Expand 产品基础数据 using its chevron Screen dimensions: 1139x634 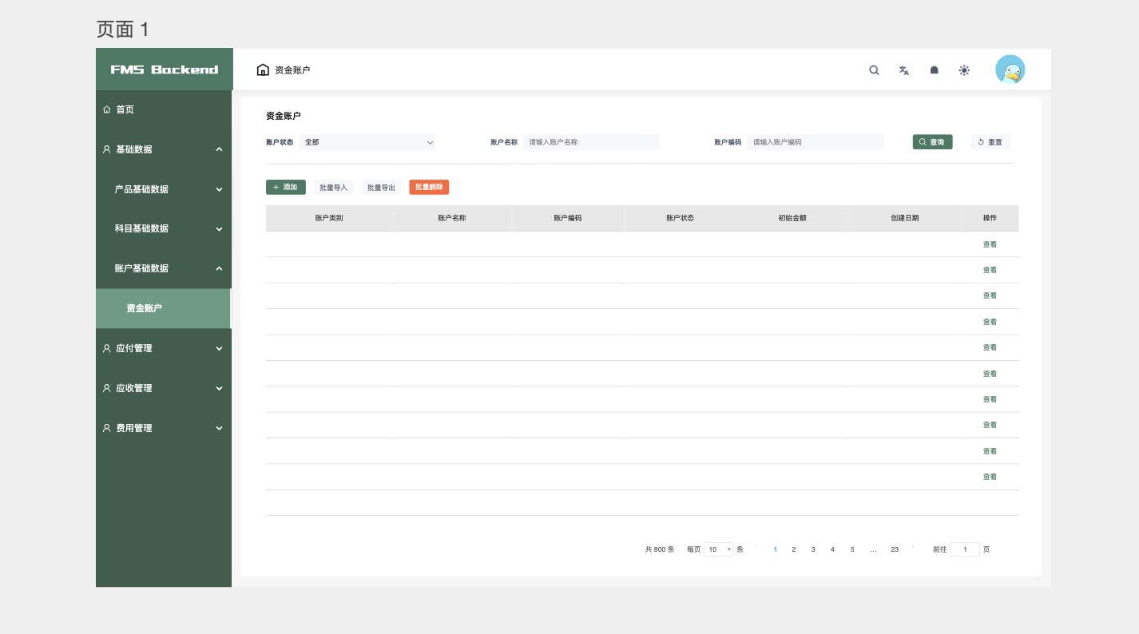219,189
